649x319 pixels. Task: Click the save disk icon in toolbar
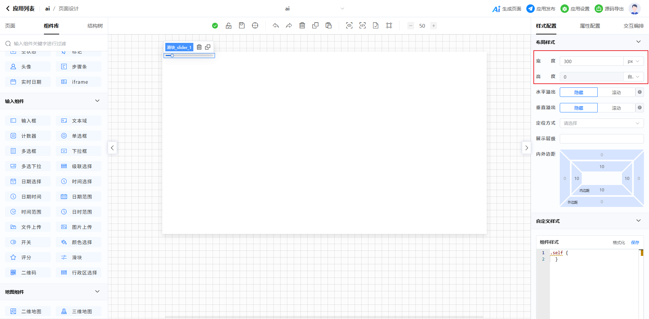pyautogui.click(x=242, y=26)
